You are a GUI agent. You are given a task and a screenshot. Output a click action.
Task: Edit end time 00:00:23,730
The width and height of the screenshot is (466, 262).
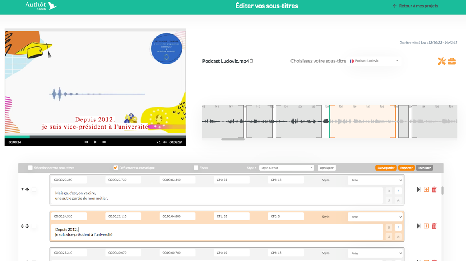pos(123,180)
